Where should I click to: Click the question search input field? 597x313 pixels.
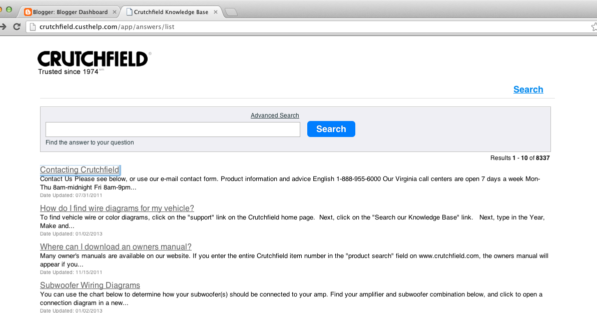click(173, 129)
